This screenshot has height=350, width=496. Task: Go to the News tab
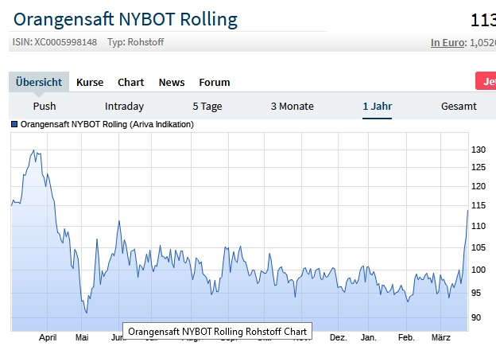[x=172, y=82]
